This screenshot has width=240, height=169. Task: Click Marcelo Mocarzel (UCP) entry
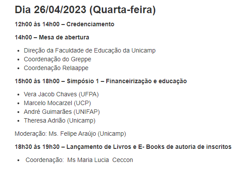(x=57, y=103)
